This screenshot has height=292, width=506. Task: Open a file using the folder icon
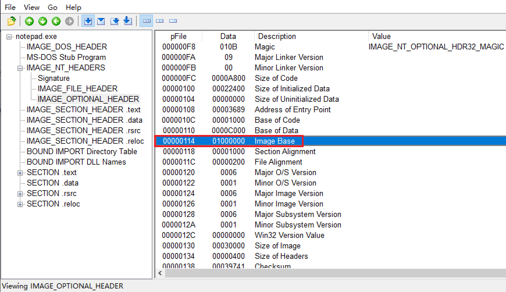pos(11,21)
